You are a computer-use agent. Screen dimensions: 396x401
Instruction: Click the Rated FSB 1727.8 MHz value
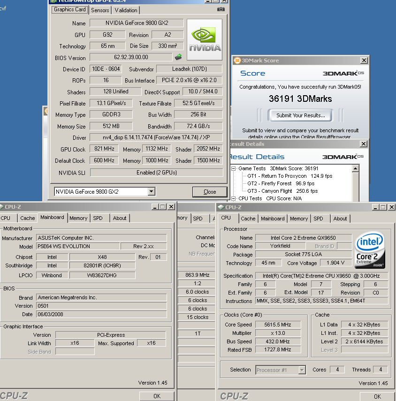[278, 349]
